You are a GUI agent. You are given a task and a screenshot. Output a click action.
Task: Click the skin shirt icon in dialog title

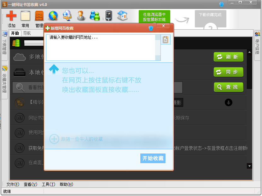151,28
